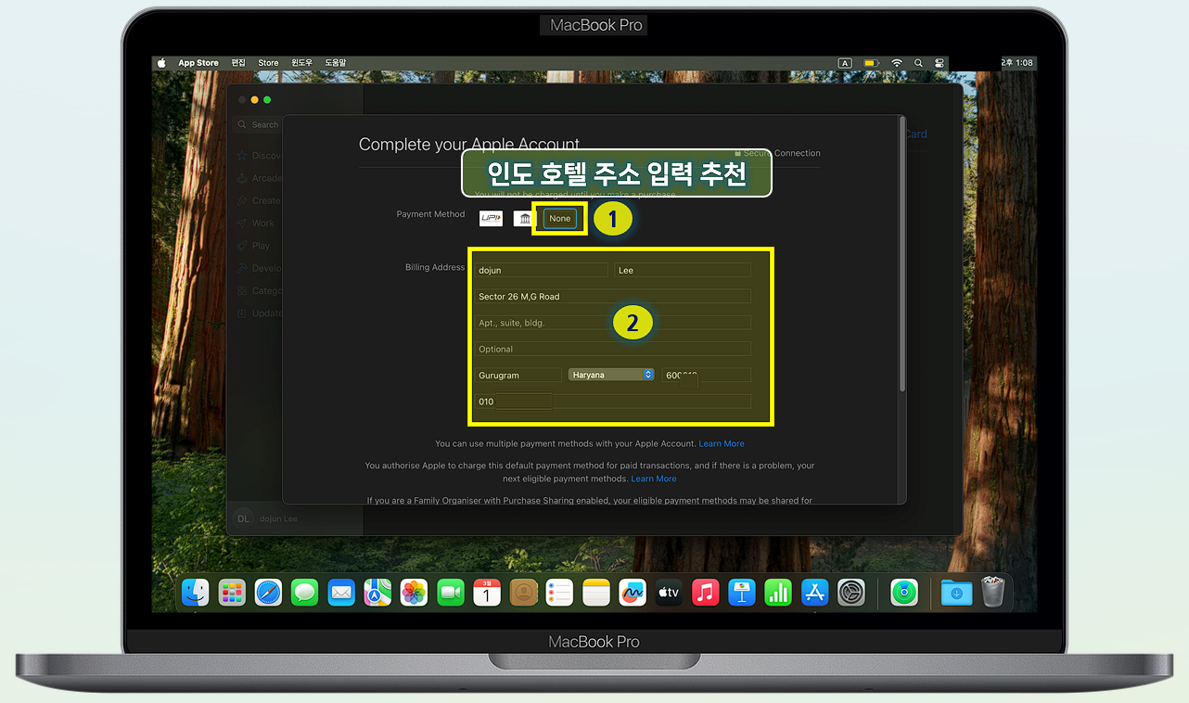This screenshot has height=703, width=1189.
Task: Select the net banking payment icon
Action: 525,218
